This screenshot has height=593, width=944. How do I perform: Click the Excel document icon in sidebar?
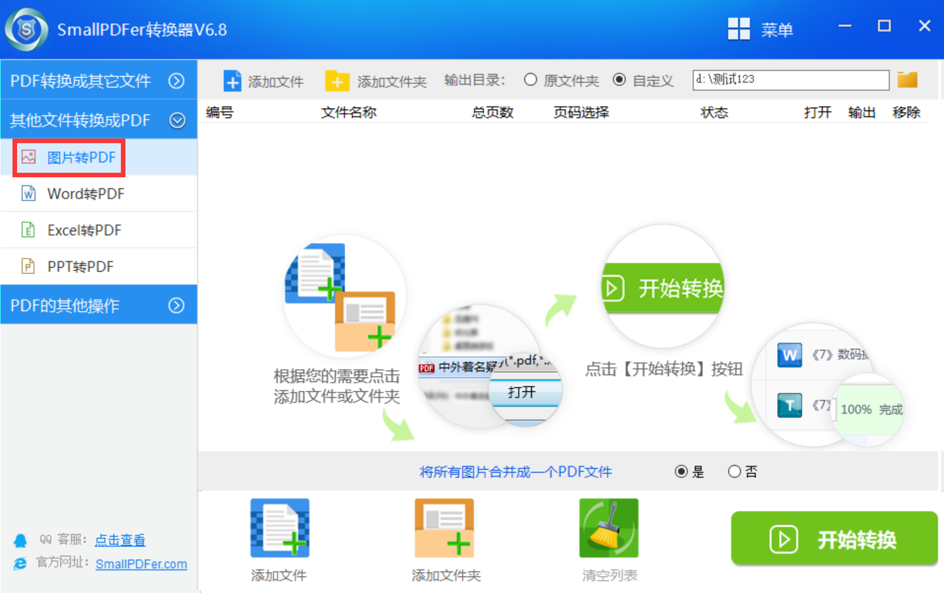click(x=28, y=229)
